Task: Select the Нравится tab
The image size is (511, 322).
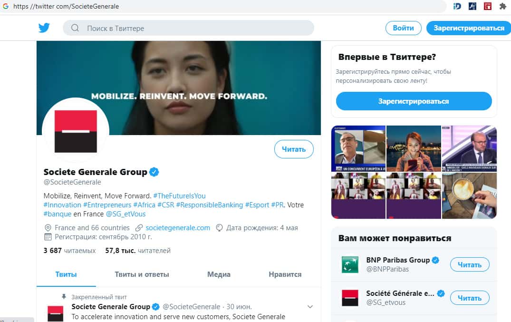Action: 285,274
